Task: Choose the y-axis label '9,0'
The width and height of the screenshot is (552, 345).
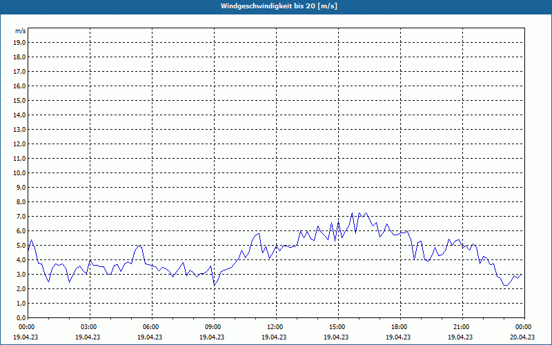Action: tap(21, 187)
